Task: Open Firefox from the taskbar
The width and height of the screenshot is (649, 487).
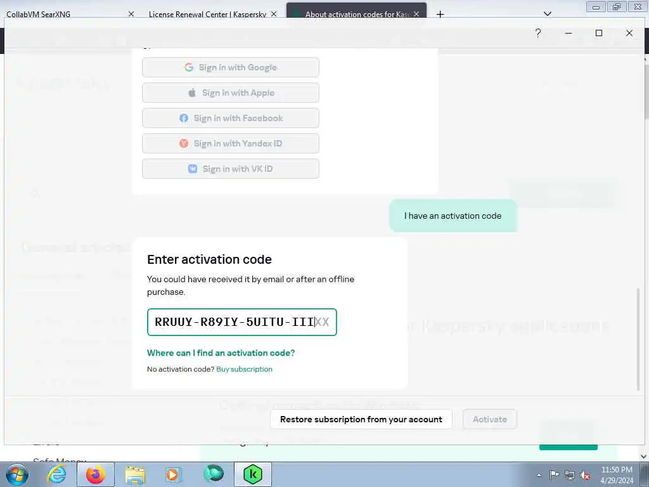Action: click(96, 474)
